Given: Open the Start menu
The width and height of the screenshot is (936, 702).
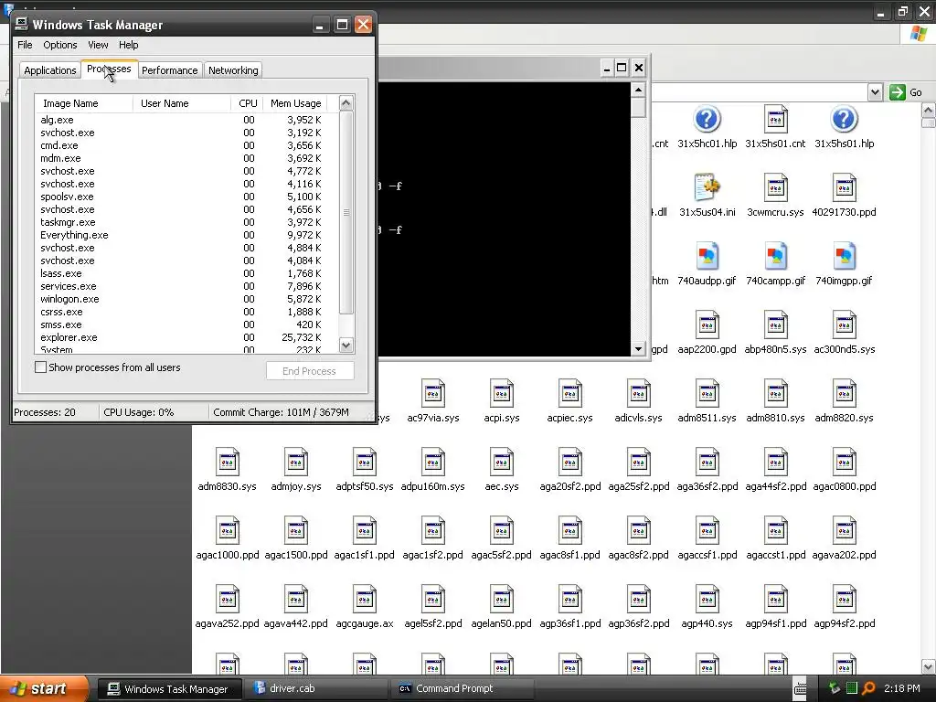Looking at the screenshot, I should coord(44,688).
